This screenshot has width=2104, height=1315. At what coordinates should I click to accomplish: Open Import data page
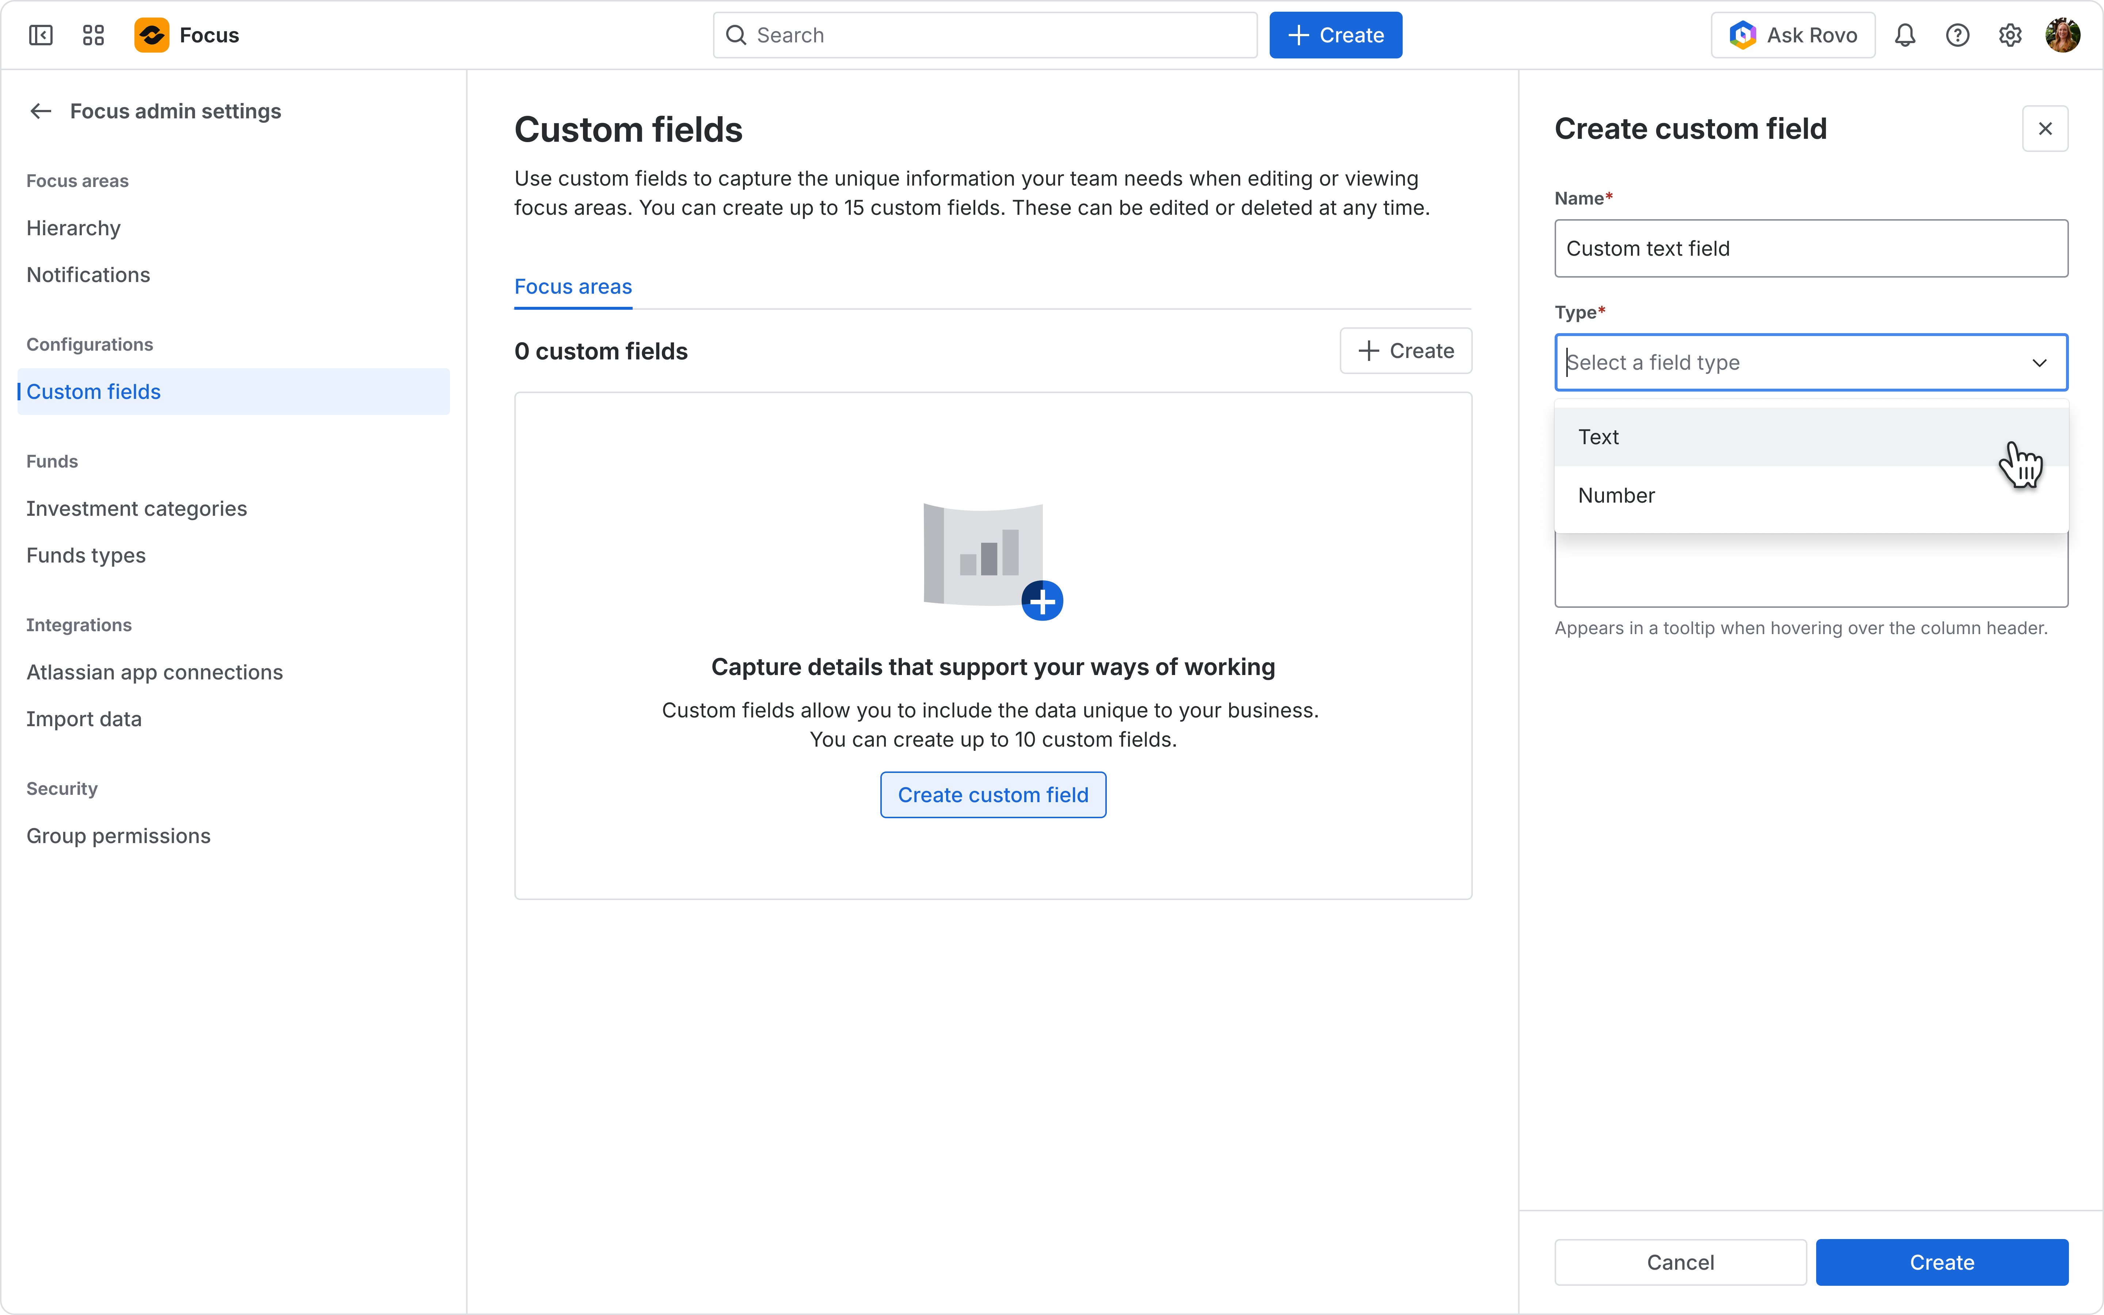pos(233,719)
